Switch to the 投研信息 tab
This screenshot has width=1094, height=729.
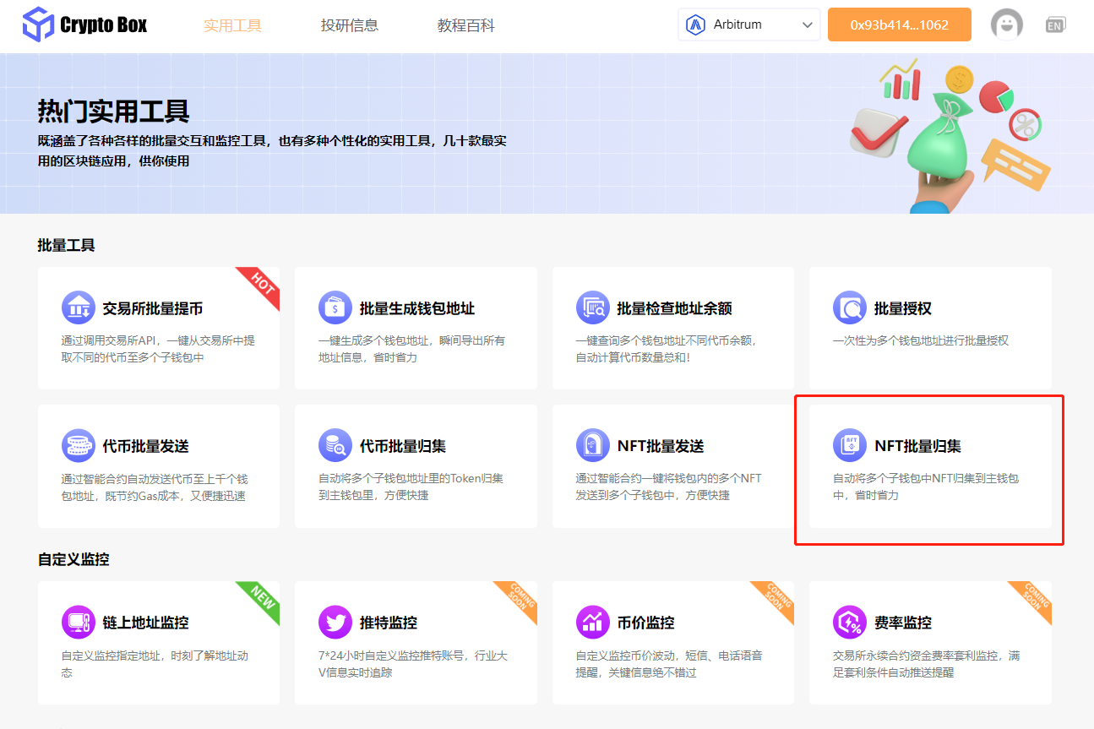click(x=350, y=25)
